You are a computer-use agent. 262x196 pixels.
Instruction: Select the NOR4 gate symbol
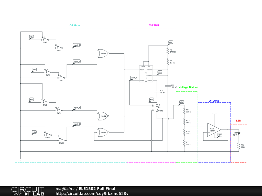[103, 116]
